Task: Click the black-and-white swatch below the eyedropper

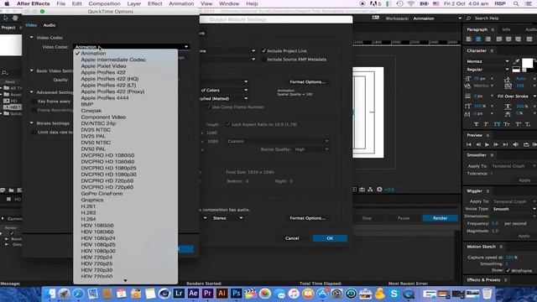Action: (516, 70)
